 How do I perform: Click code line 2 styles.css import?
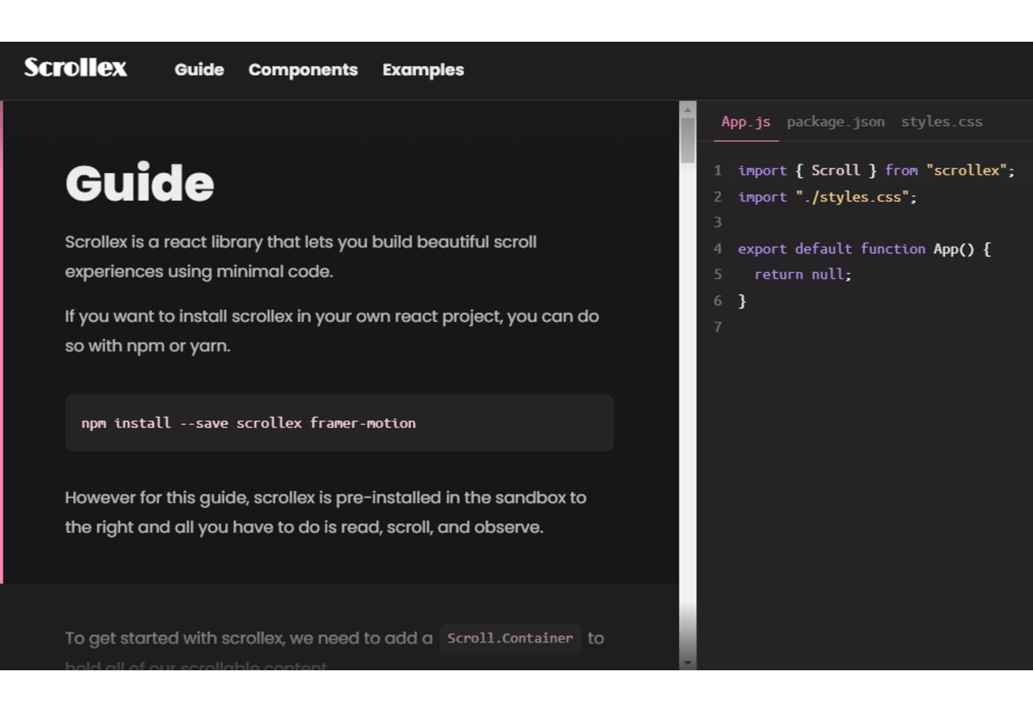click(827, 197)
